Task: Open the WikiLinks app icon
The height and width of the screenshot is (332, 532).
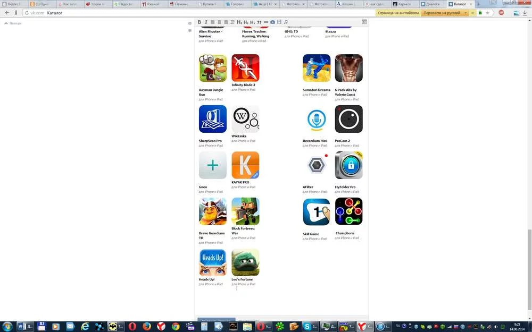Action: pyautogui.click(x=245, y=119)
